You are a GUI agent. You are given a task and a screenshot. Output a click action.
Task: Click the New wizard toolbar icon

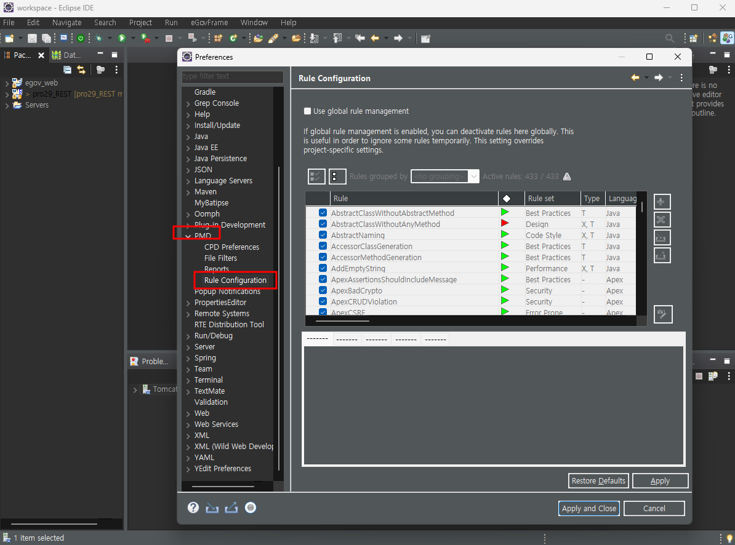[9, 38]
